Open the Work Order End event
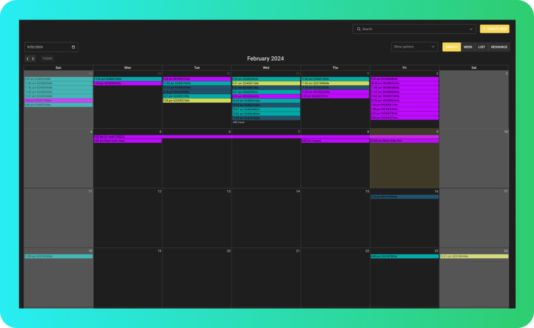Viewport: 534px width, 328px height. tap(404, 141)
